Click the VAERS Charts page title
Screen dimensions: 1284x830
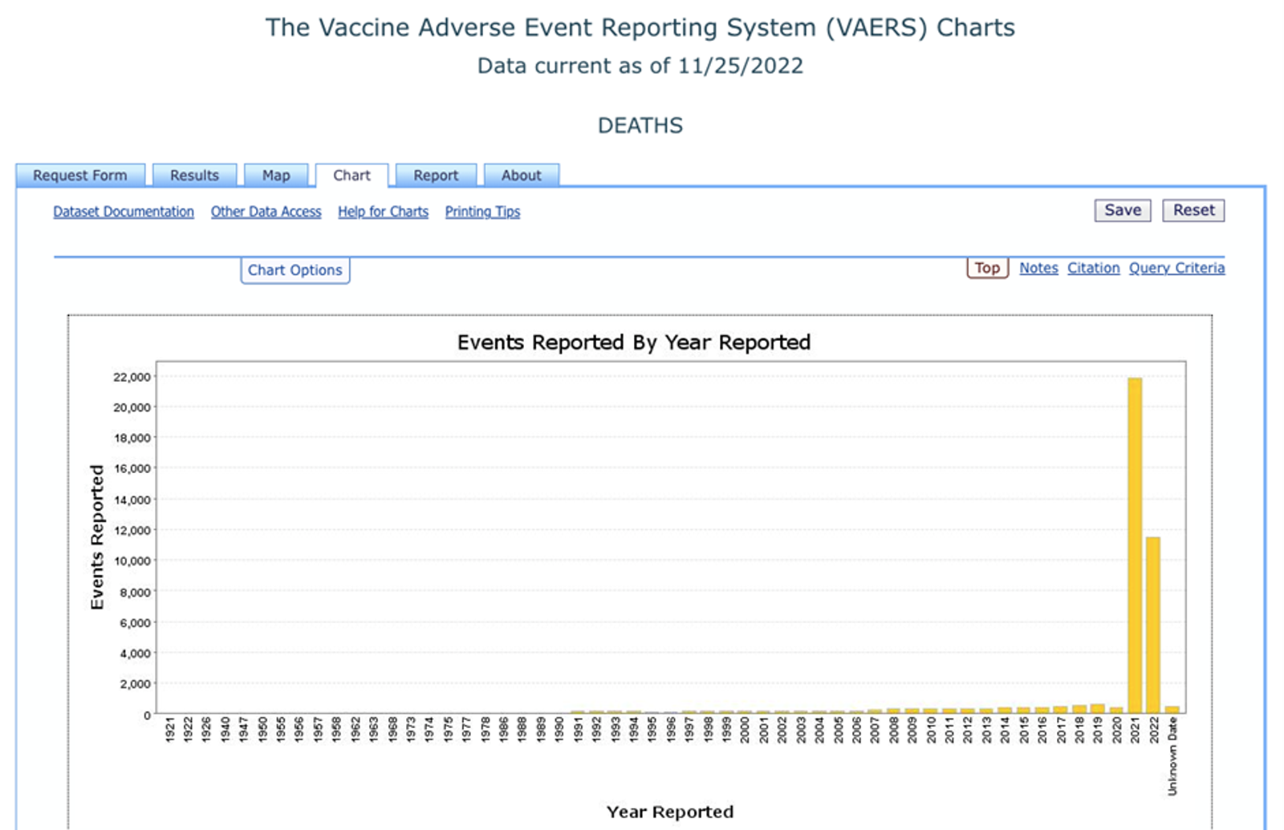[x=640, y=27]
